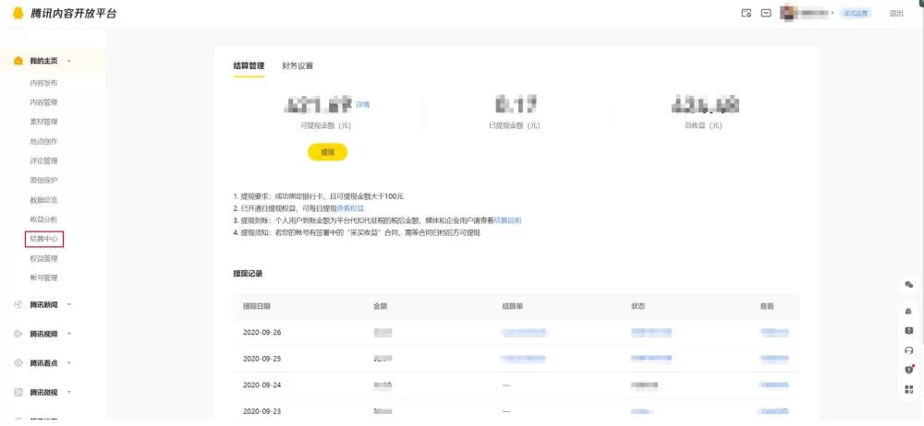Open 数据总览 in the sidebar
This screenshot has height=426, width=924.
pos(43,199)
